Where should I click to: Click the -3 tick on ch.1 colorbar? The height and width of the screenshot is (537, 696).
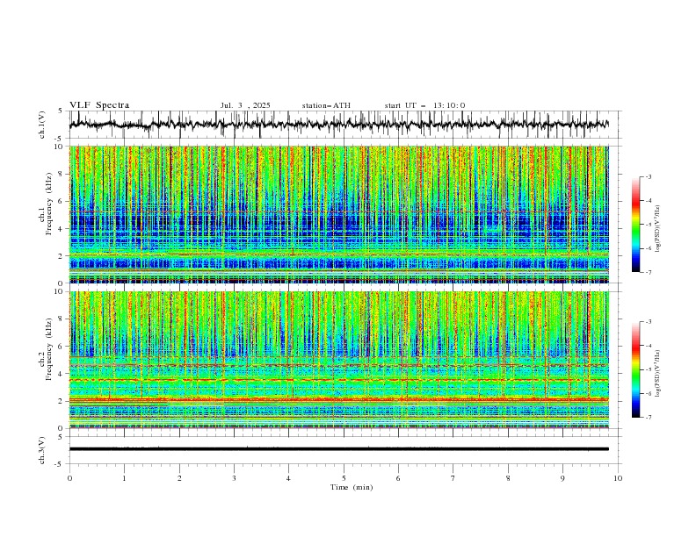649,176
